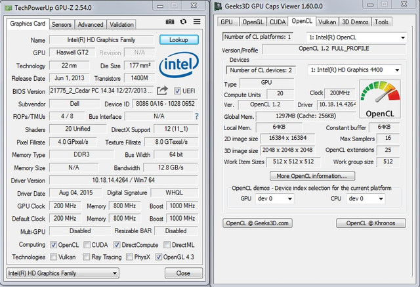Click the OpenCL extensions value 25
The height and width of the screenshot is (287, 420).
tap(388, 150)
